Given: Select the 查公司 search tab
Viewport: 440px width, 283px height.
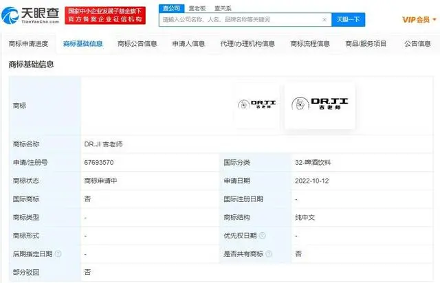Looking at the screenshot, I should click(171, 8).
